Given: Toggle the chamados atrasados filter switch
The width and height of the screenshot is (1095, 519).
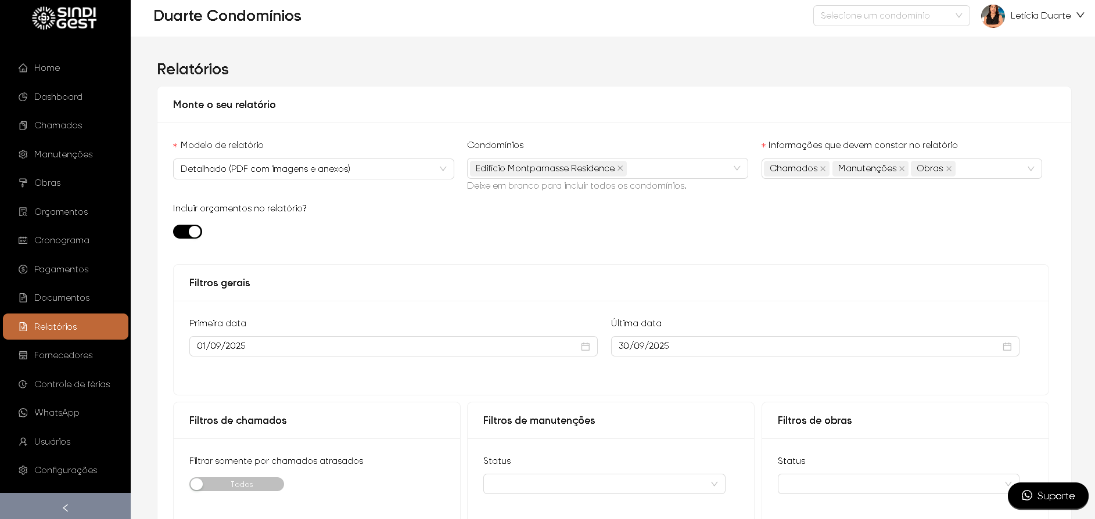Looking at the screenshot, I should point(236,484).
